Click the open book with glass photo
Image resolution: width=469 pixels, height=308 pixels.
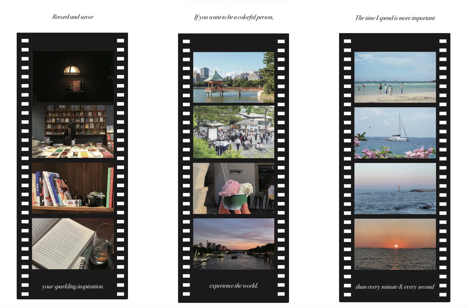pyautogui.click(x=73, y=244)
